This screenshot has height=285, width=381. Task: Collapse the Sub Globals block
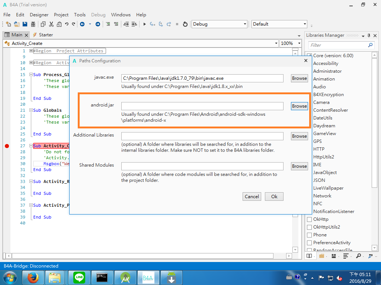tap(31, 110)
